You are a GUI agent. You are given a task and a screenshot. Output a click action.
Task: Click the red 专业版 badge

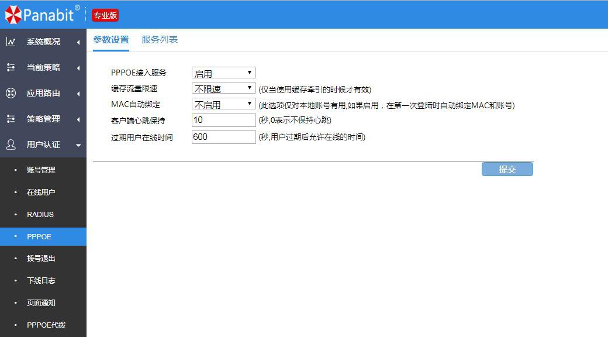pyautogui.click(x=105, y=15)
